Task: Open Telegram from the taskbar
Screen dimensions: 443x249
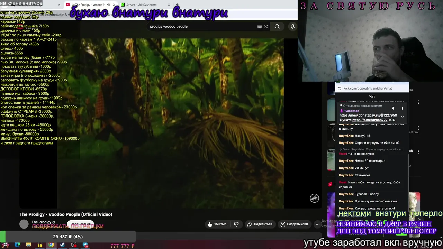Action: click(x=85, y=245)
